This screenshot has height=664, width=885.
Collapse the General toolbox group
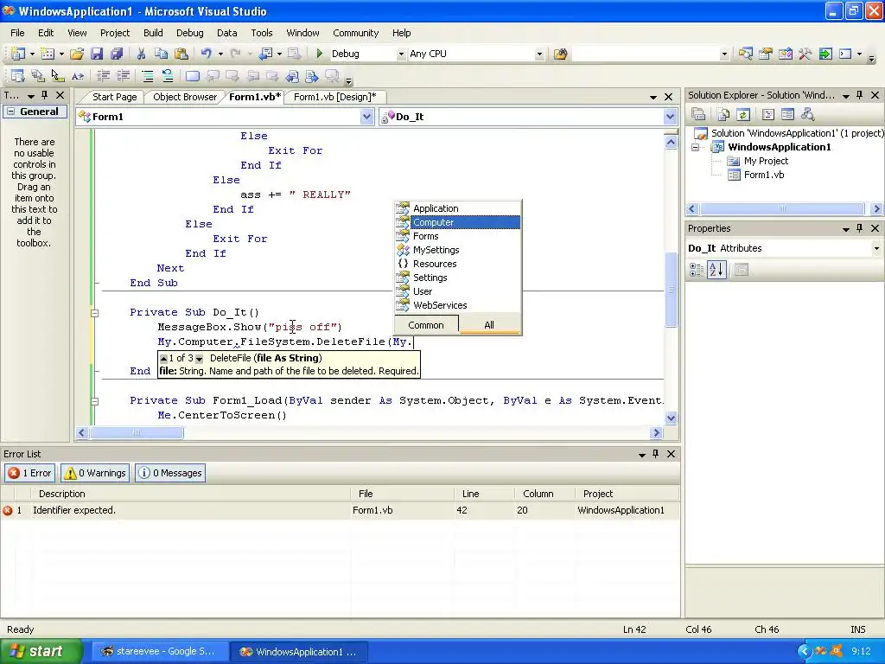pos(10,112)
